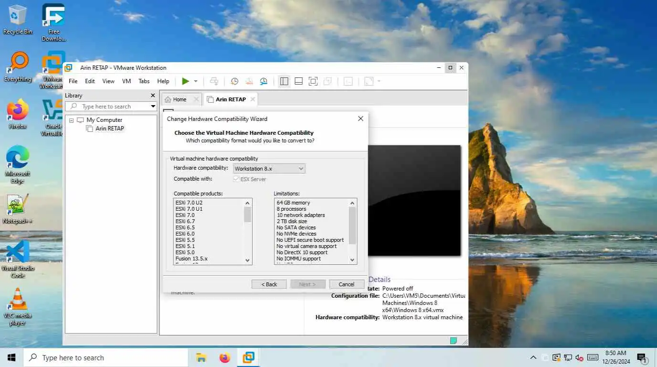Screen dimensions: 657x367
Task: Toggle the ESX Server checkbox
Action: point(236,179)
